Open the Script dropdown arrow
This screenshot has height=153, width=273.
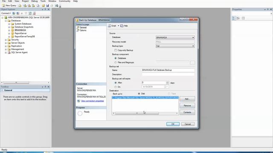pyautogui.click(x=119, y=25)
